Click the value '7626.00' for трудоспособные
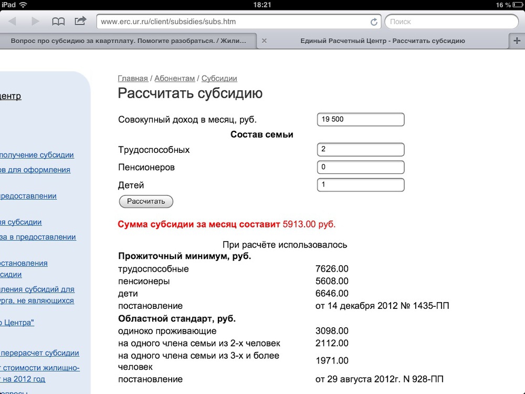The width and height of the screenshot is (525, 394). pyautogui.click(x=332, y=268)
